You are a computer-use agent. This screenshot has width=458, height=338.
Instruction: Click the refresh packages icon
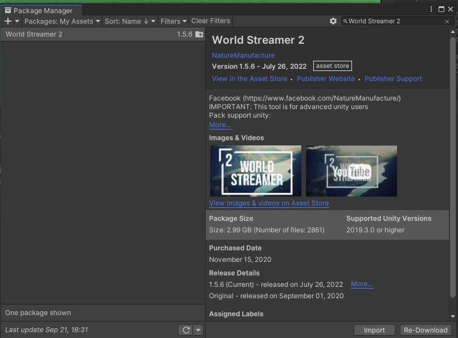pyautogui.click(x=186, y=330)
